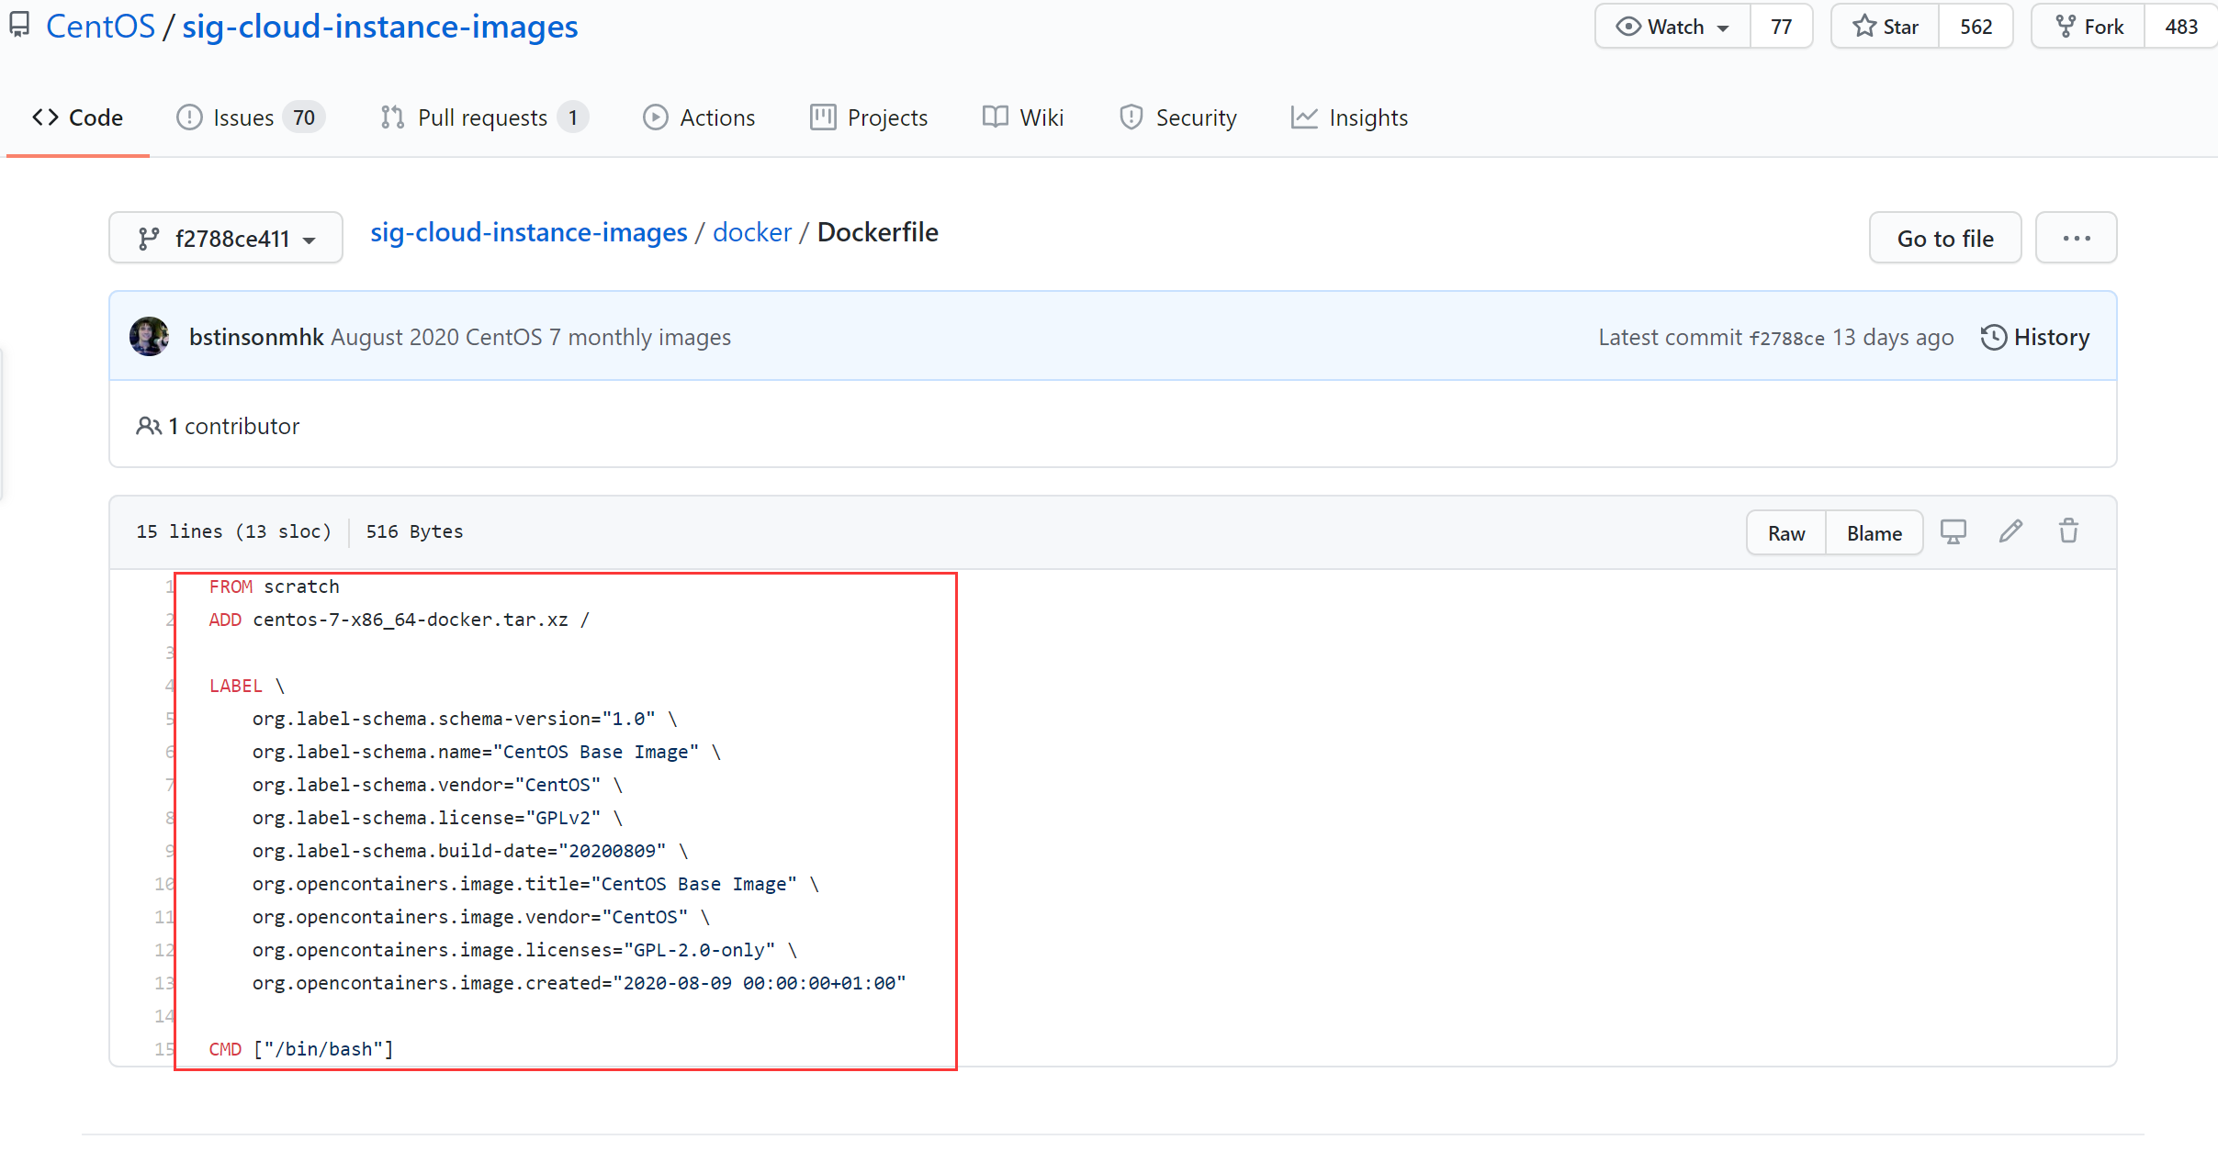Screen dimensions: 2218x1162
Task: Open the docker folder breadcrumb link
Action: point(751,232)
